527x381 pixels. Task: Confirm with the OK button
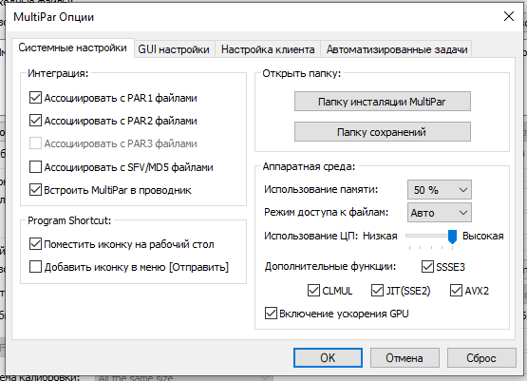328,358
